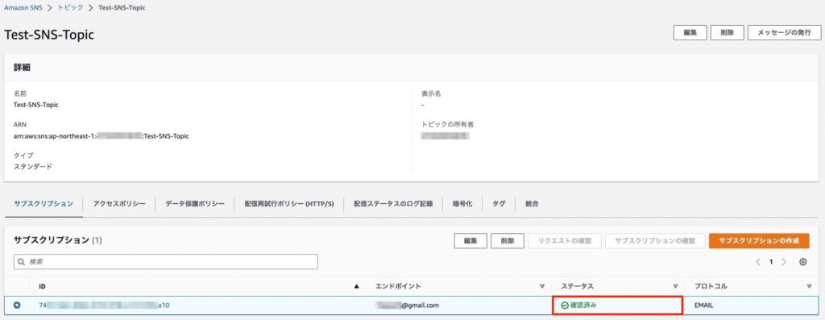The height and width of the screenshot is (320, 825).
Task: Switch to the 配信ステータスのログ記録 tab
Action: point(393,204)
